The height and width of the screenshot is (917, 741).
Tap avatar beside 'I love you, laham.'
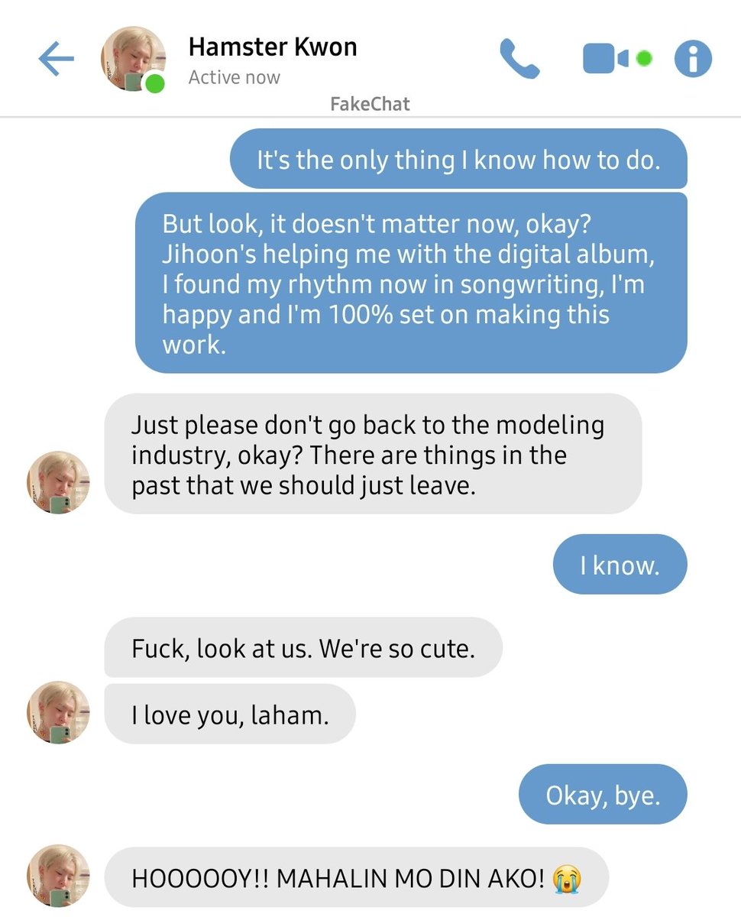click(58, 712)
